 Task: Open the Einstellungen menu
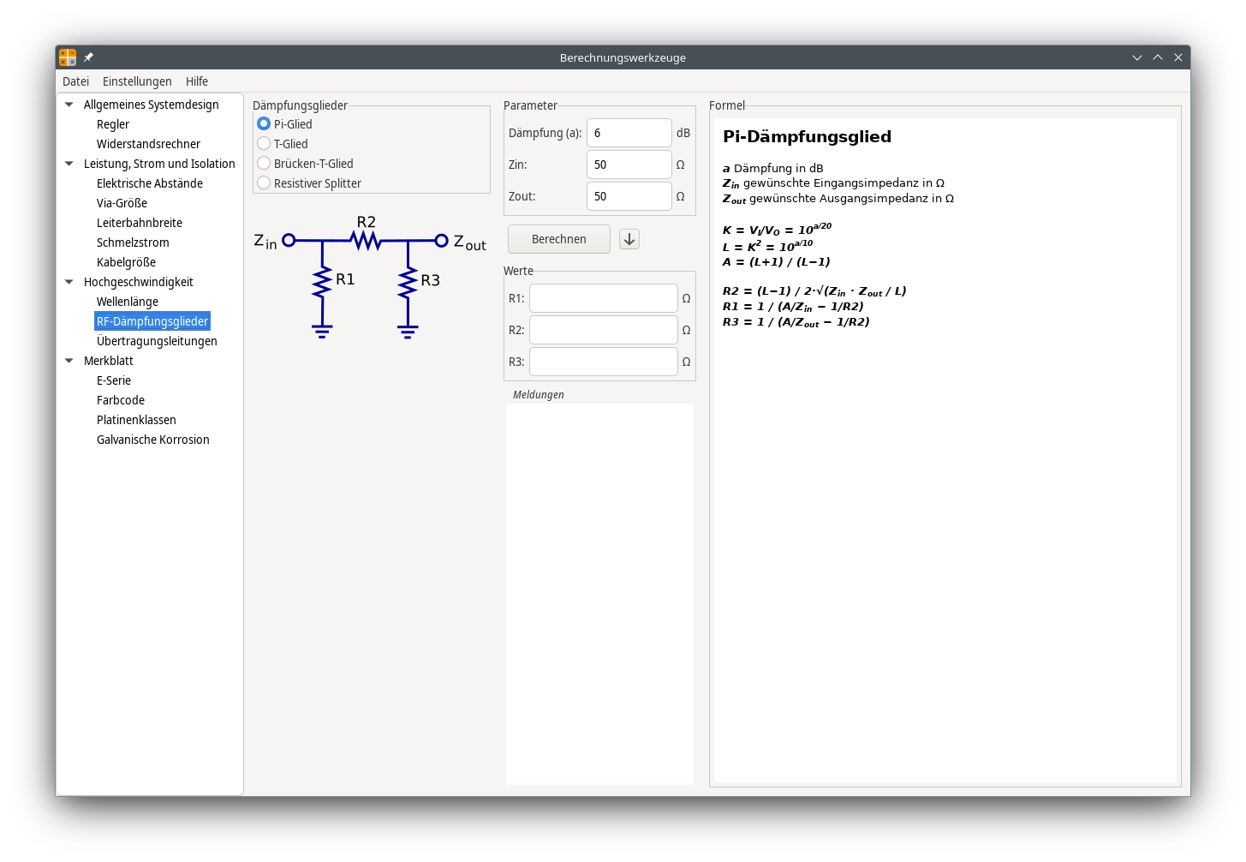pos(137,81)
